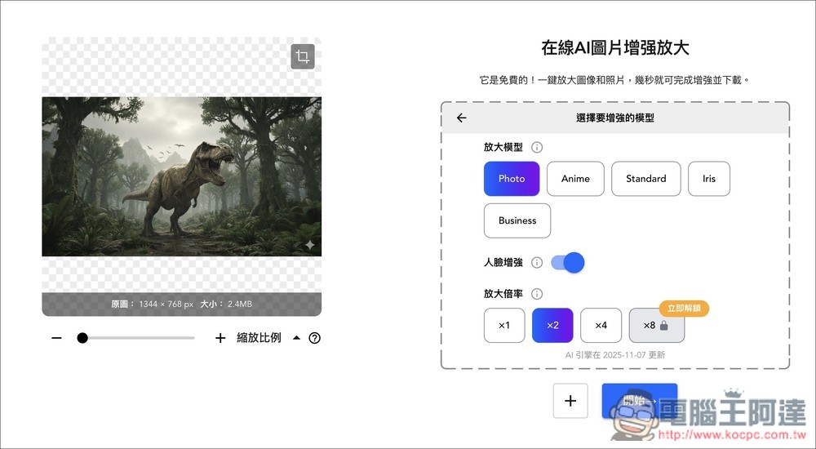Pick the Business model
Screen dimensions: 816x449
click(517, 220)
